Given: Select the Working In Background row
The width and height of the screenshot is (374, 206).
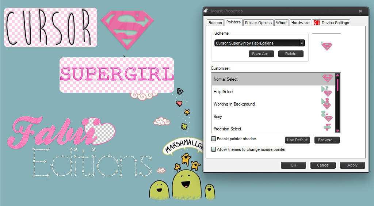Looking at the screenshot, I should (x=273, y=104).
